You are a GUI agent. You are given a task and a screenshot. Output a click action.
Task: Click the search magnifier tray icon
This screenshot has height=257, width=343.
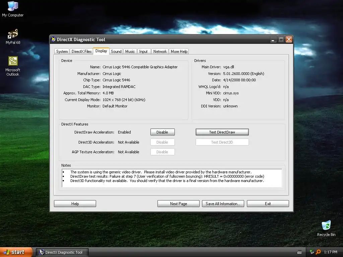(x=318, y=252)
